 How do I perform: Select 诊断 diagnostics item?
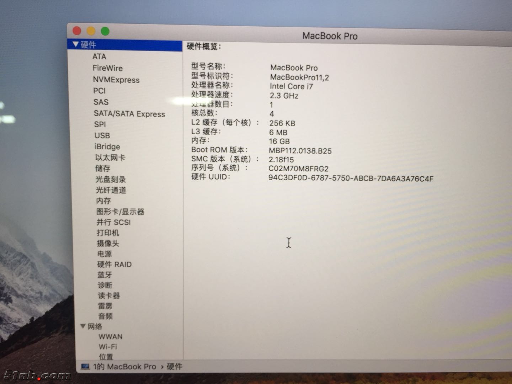coord(105,285)
